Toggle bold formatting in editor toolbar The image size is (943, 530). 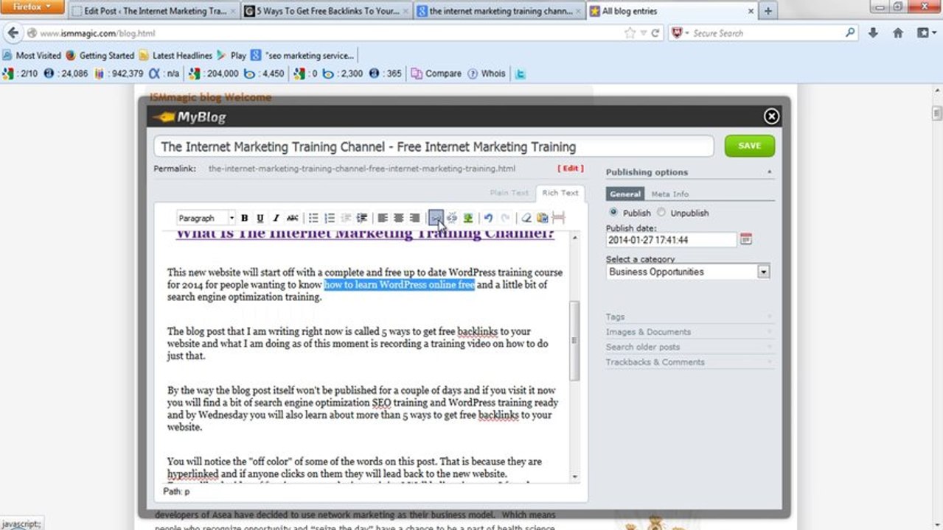pos(245,218)
